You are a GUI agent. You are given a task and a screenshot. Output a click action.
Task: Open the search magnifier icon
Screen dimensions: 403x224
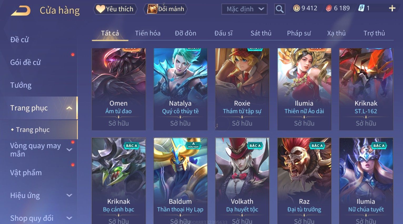[280, 9]
